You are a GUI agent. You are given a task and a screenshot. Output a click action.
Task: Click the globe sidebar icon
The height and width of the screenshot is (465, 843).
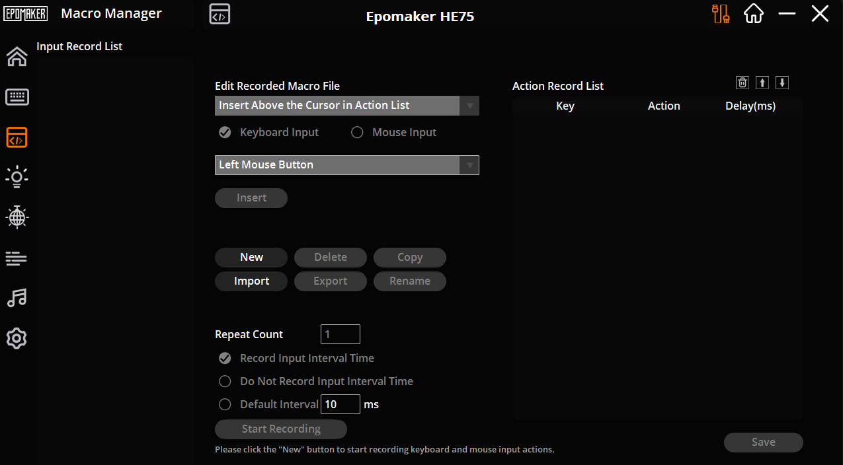click(17, 217)
